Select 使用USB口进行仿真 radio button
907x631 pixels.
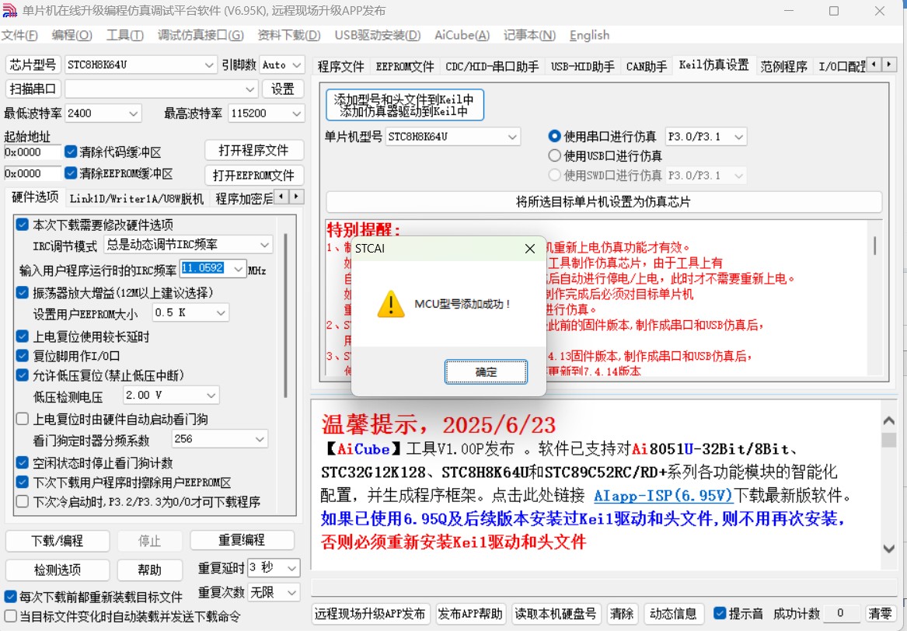554,155
